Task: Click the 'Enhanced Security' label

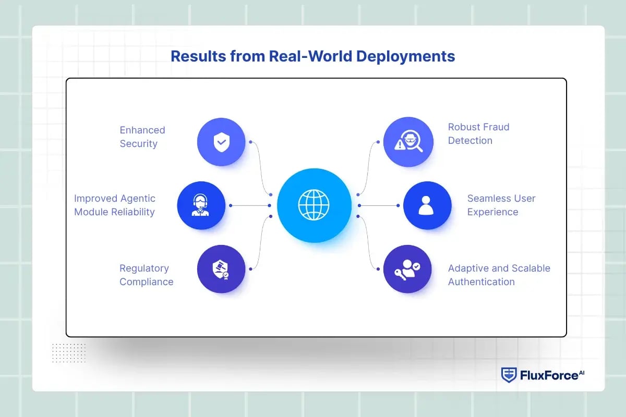Action: point(142,137)
